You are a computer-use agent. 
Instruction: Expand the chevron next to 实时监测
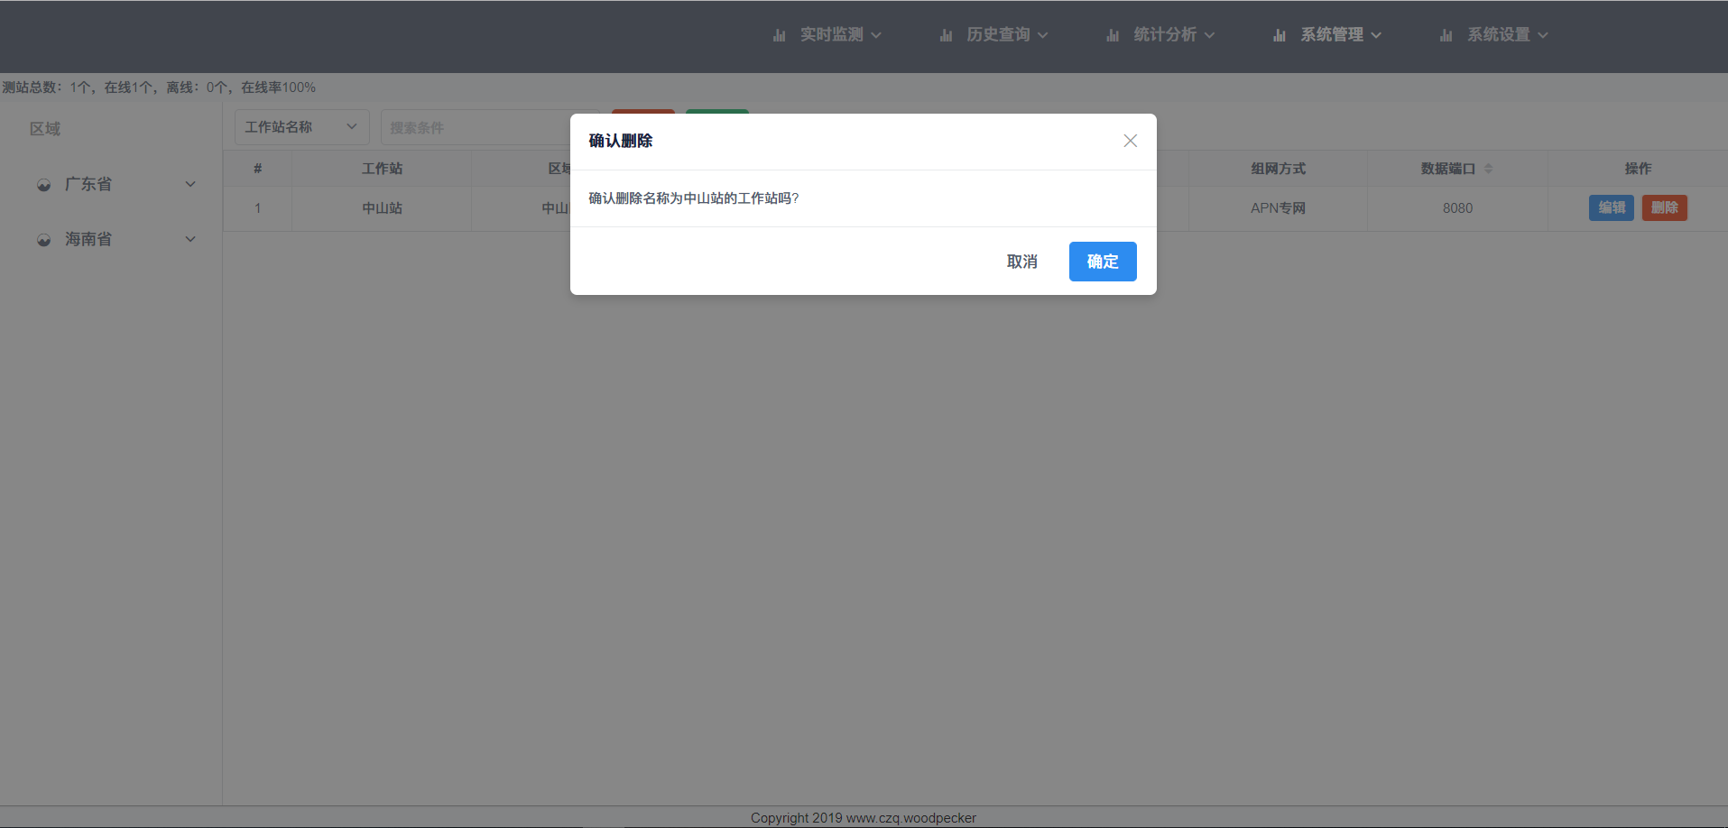875,36
